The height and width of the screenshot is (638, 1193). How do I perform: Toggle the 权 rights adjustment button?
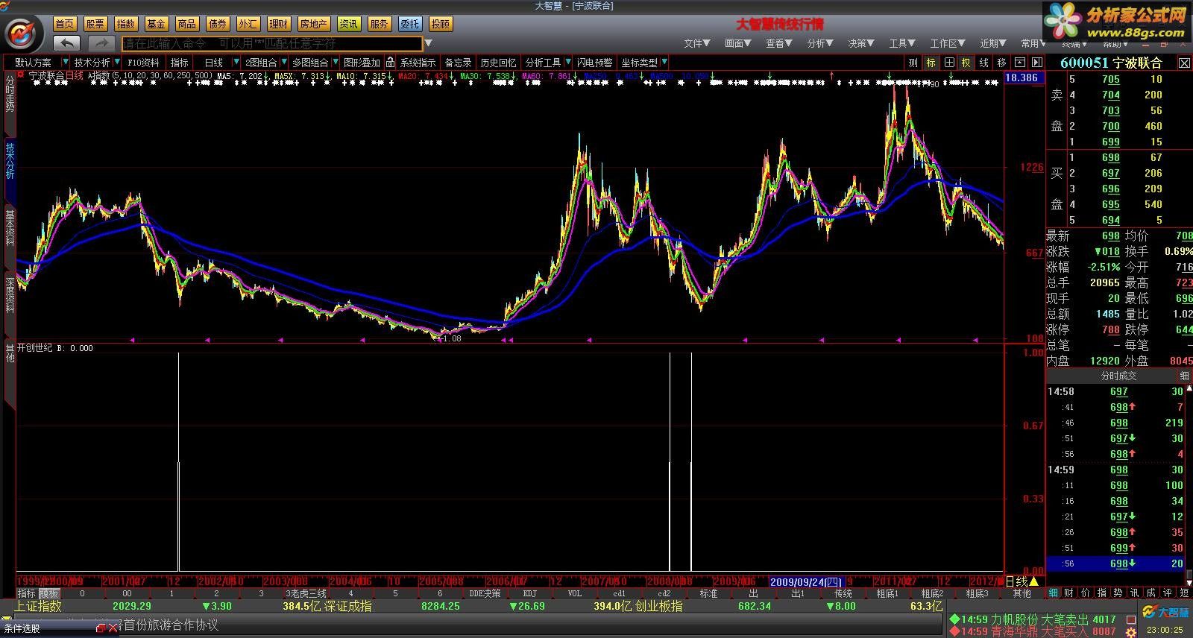click(966, 63)
